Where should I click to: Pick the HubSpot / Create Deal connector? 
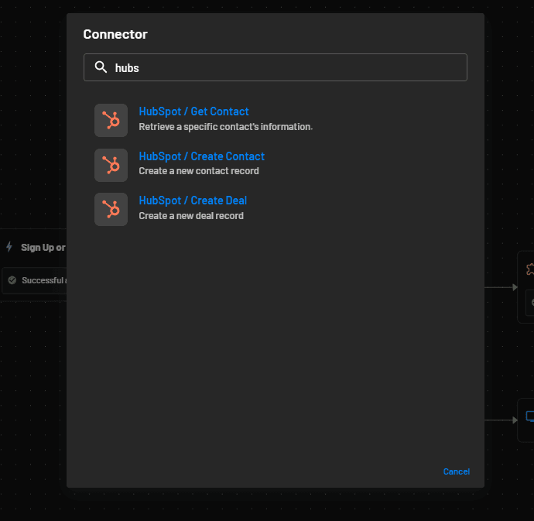point(193,201)
